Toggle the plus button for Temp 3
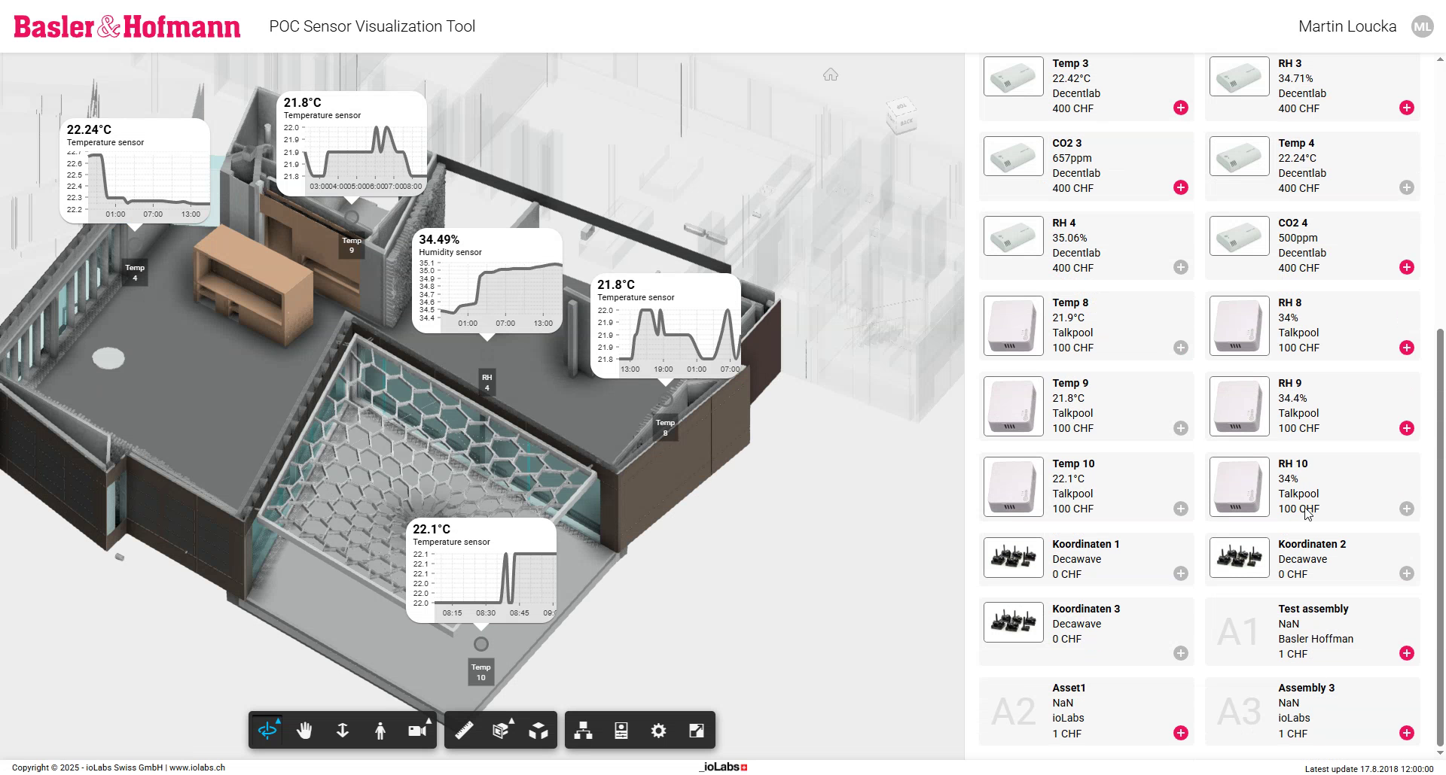1446x775 pixels. 1180,108
